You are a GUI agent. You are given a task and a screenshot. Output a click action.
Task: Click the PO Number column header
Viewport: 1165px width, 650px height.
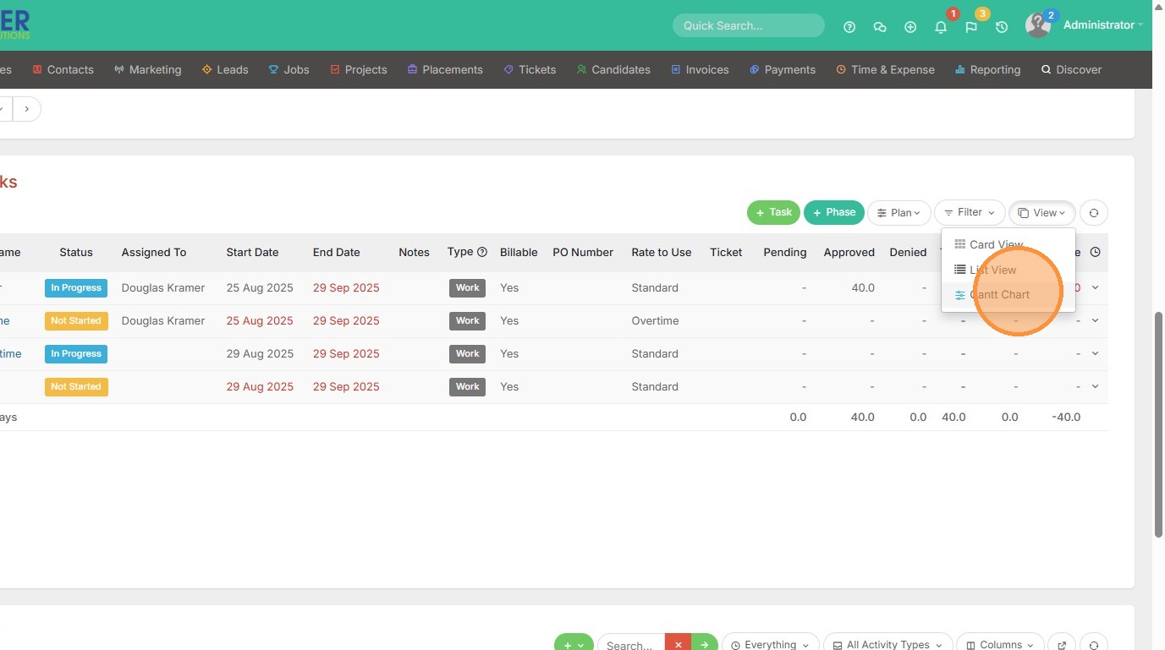tap(583, 252)
